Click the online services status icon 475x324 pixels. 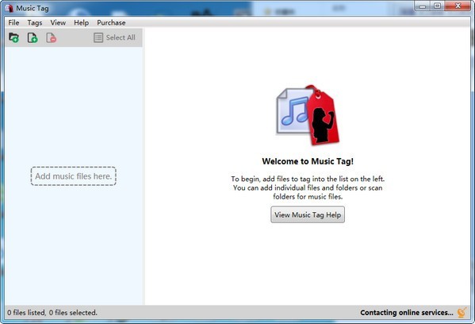462,312
